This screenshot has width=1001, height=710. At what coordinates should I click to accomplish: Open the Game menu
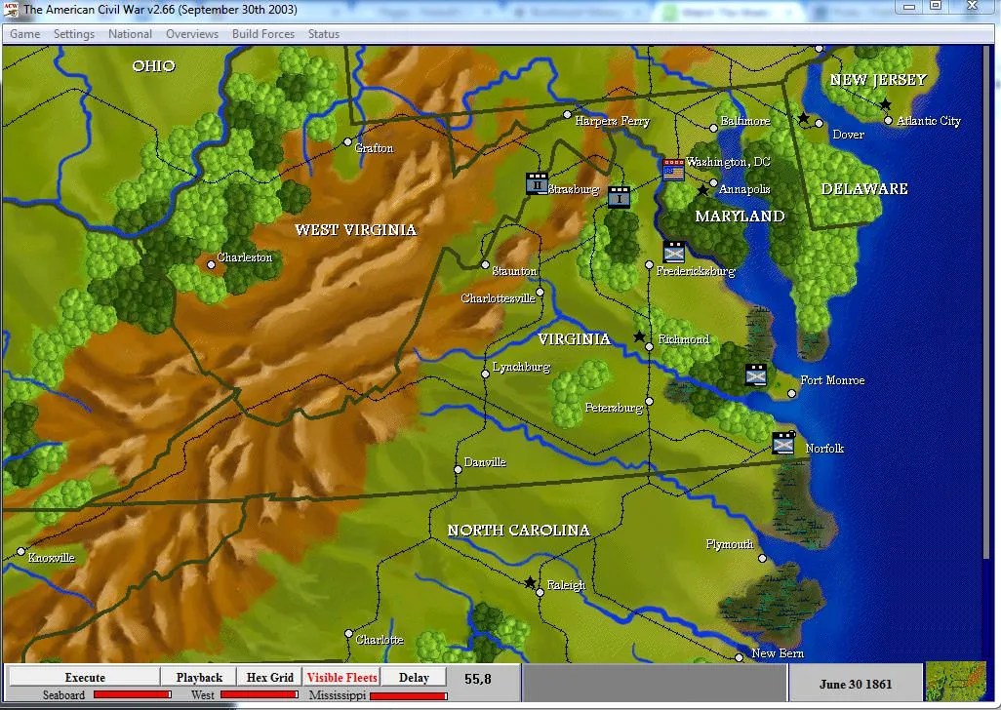click(x=25, y=34)
